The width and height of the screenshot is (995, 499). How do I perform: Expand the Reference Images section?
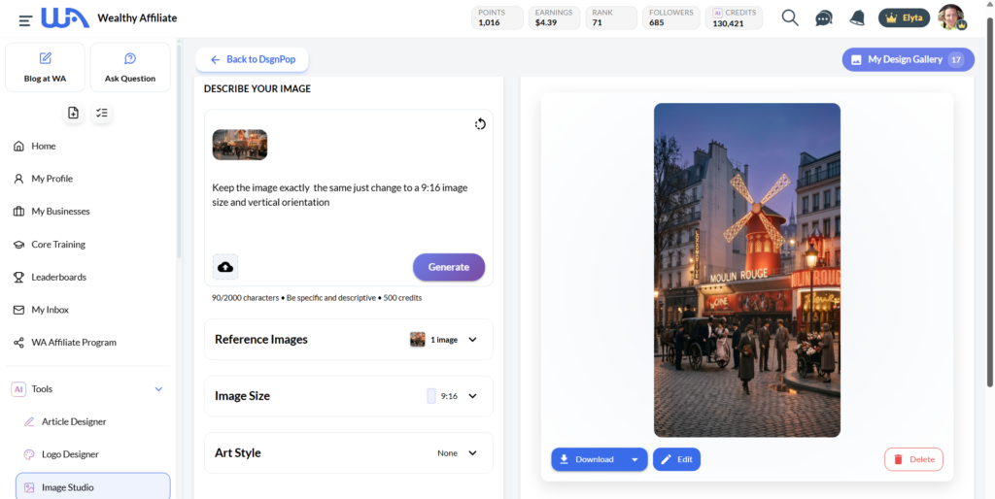349,339
